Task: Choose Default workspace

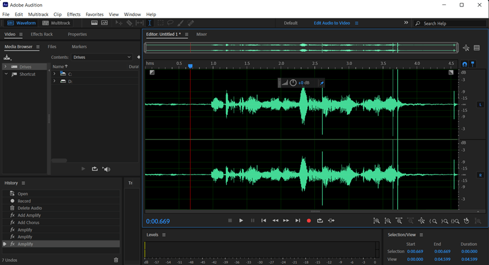Action: pyautogui.click(x=290, y=23)
